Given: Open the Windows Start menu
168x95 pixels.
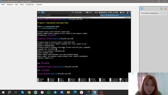Looking at the screenshot, I should pos(3,92).
